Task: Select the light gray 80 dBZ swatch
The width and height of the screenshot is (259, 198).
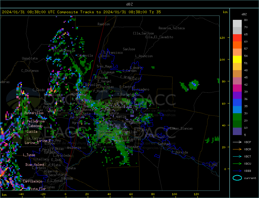Action: [x=237, y=24]
